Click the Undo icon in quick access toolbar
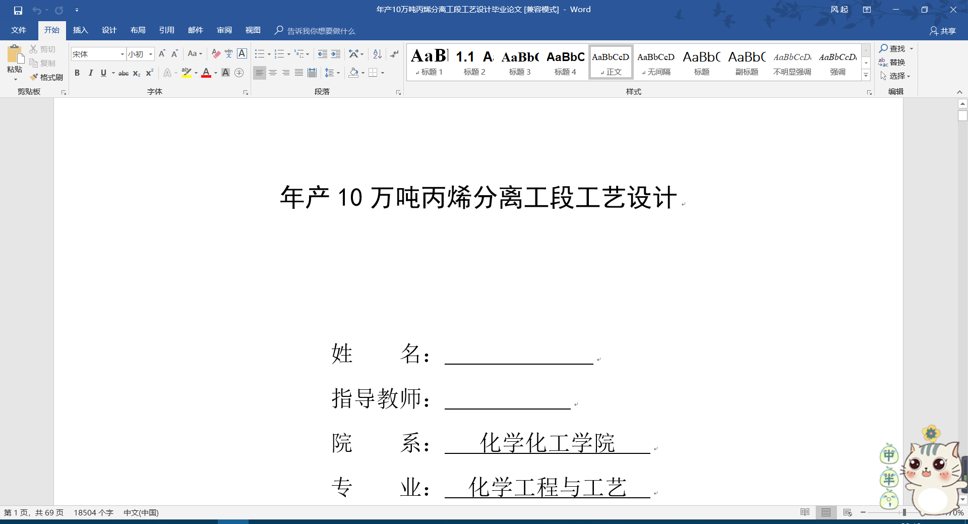 tap(35, 10)
